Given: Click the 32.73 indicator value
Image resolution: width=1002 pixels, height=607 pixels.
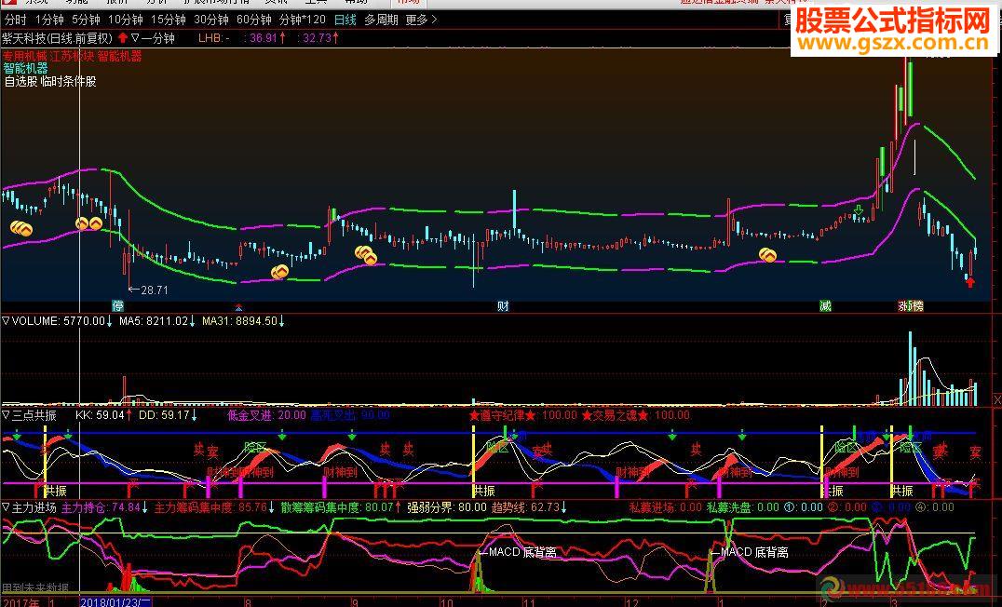Looking at the screenshot, I should [318, 38].
